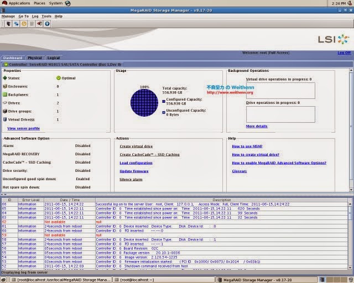
Task: Click the Configured Capacity legend square
Action: tap(164, 102)
